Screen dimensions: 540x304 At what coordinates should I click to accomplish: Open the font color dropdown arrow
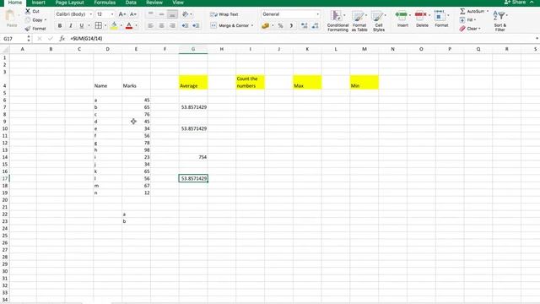(137, 25)
